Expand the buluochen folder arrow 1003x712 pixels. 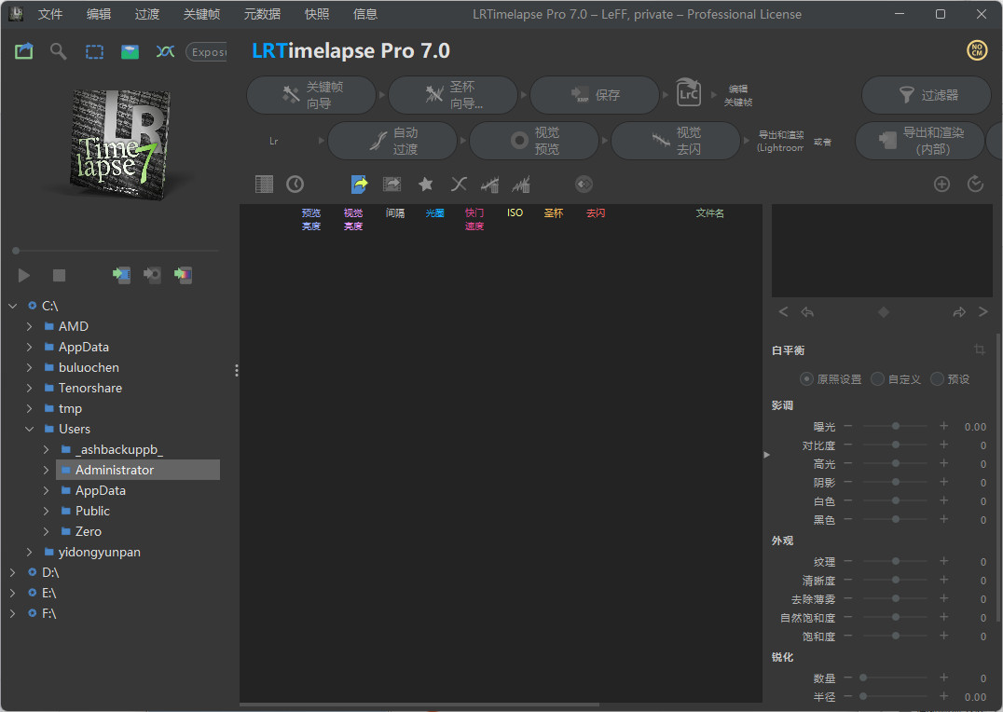click(x=30, y=367)
